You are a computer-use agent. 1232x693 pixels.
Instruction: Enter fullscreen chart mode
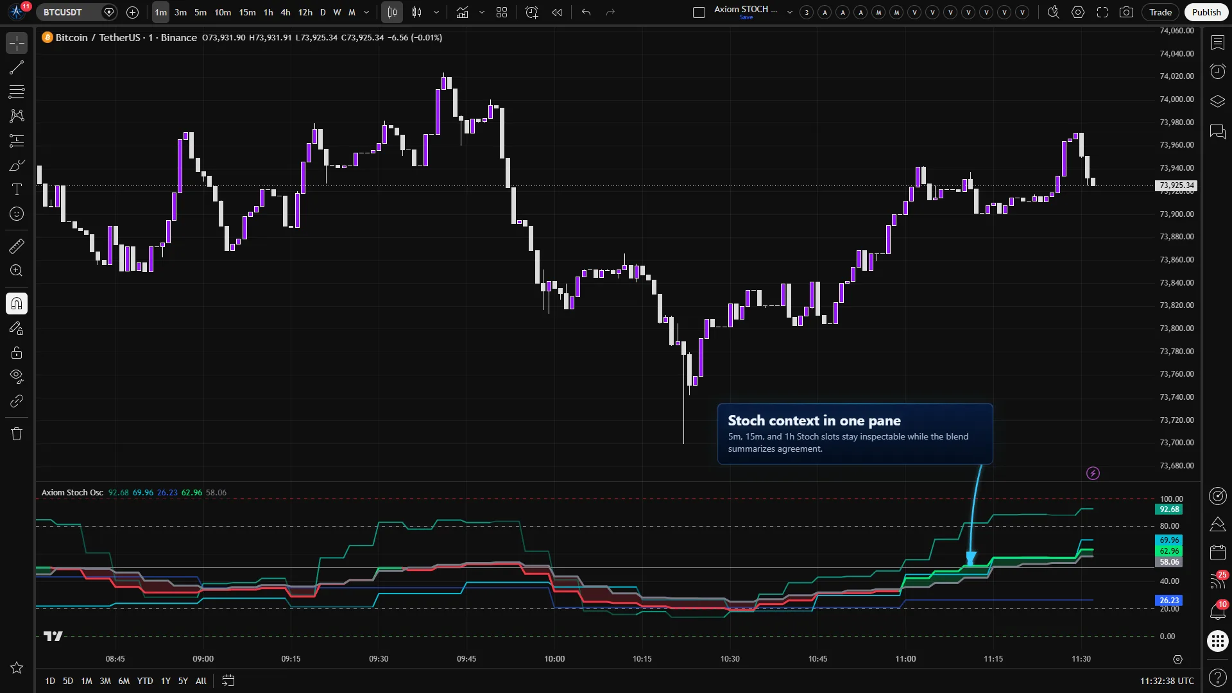pyautogui.click(x=1102, y=12)
